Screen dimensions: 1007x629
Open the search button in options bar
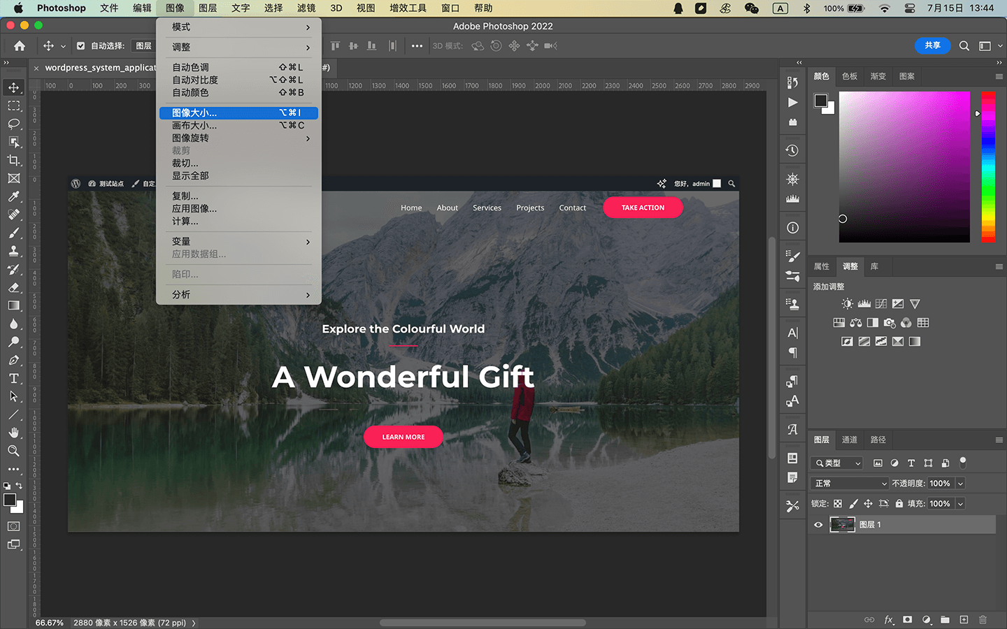pos(964,46)
